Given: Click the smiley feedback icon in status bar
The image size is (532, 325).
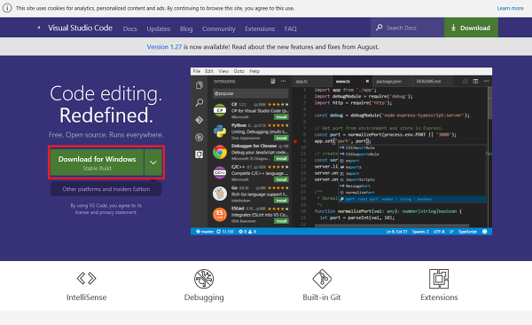Looking at the screenshot, I should (484, 232).
